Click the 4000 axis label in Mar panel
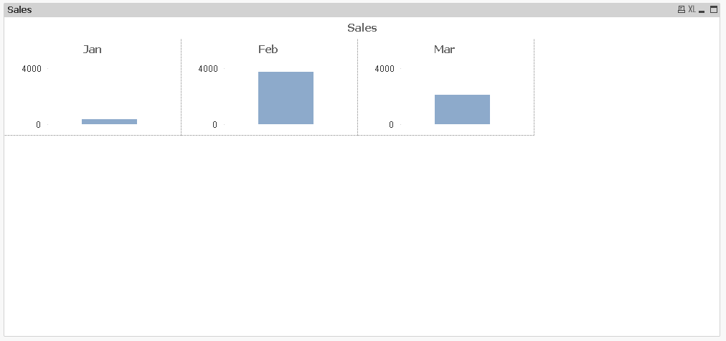The height and width of the screenshot is (341, 726). click(x=385, y=69)
